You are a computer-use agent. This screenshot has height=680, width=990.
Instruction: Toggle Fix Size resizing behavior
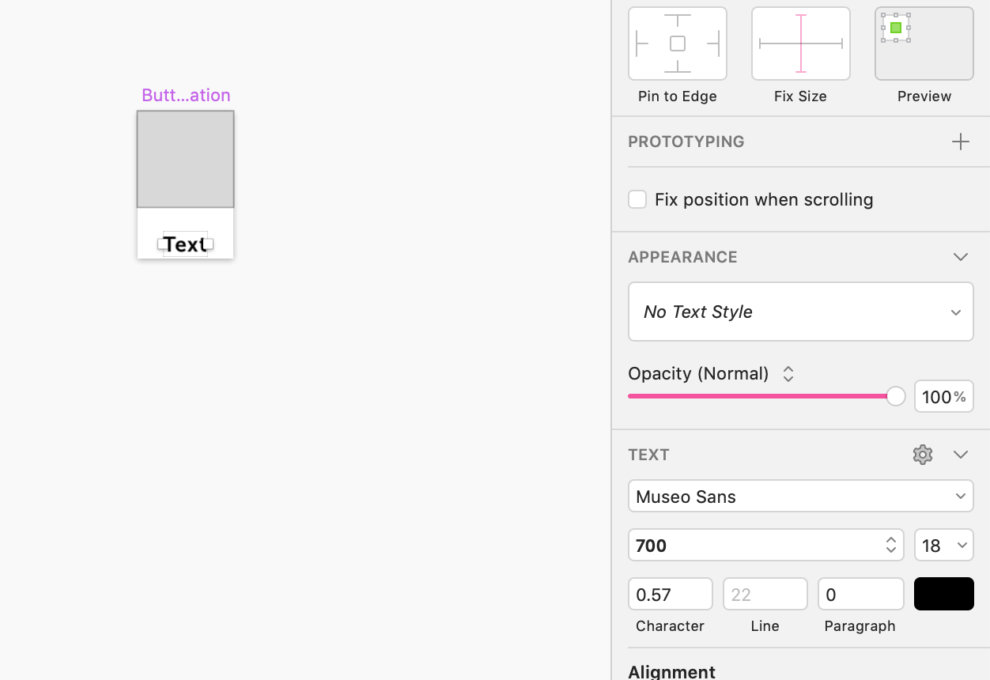pyautogui.click(x=800, y=43)
